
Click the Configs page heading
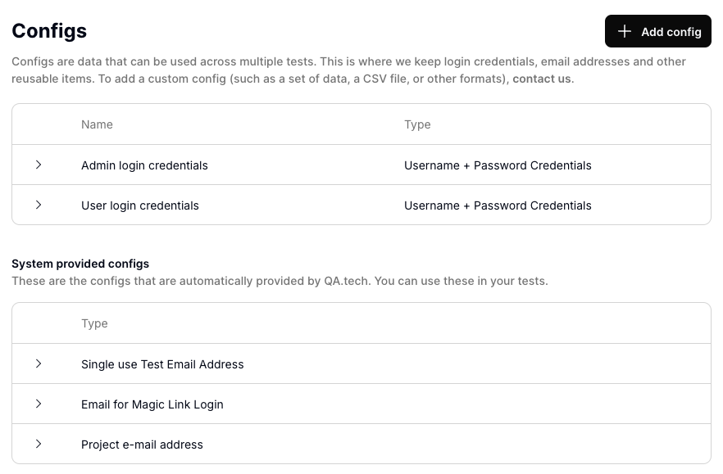[49, 31]
